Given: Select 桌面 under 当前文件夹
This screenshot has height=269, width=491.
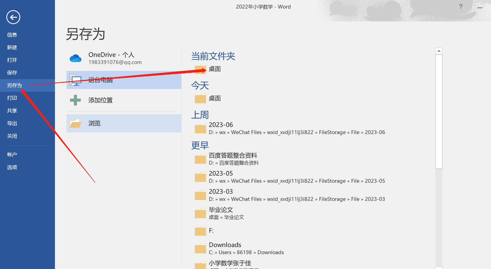Looking at the screenshot, I should [215, 69].
